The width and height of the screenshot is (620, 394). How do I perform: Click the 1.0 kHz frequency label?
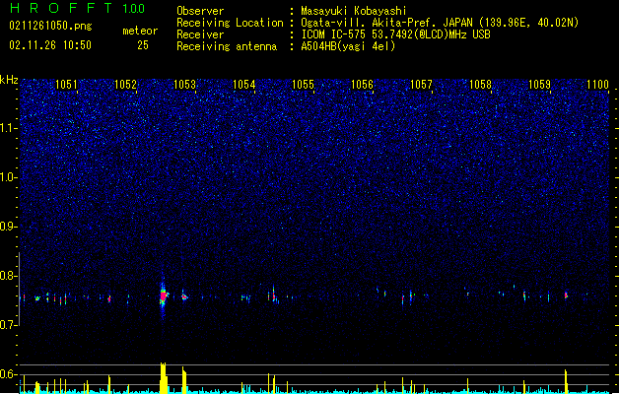[x=8, y=177]
